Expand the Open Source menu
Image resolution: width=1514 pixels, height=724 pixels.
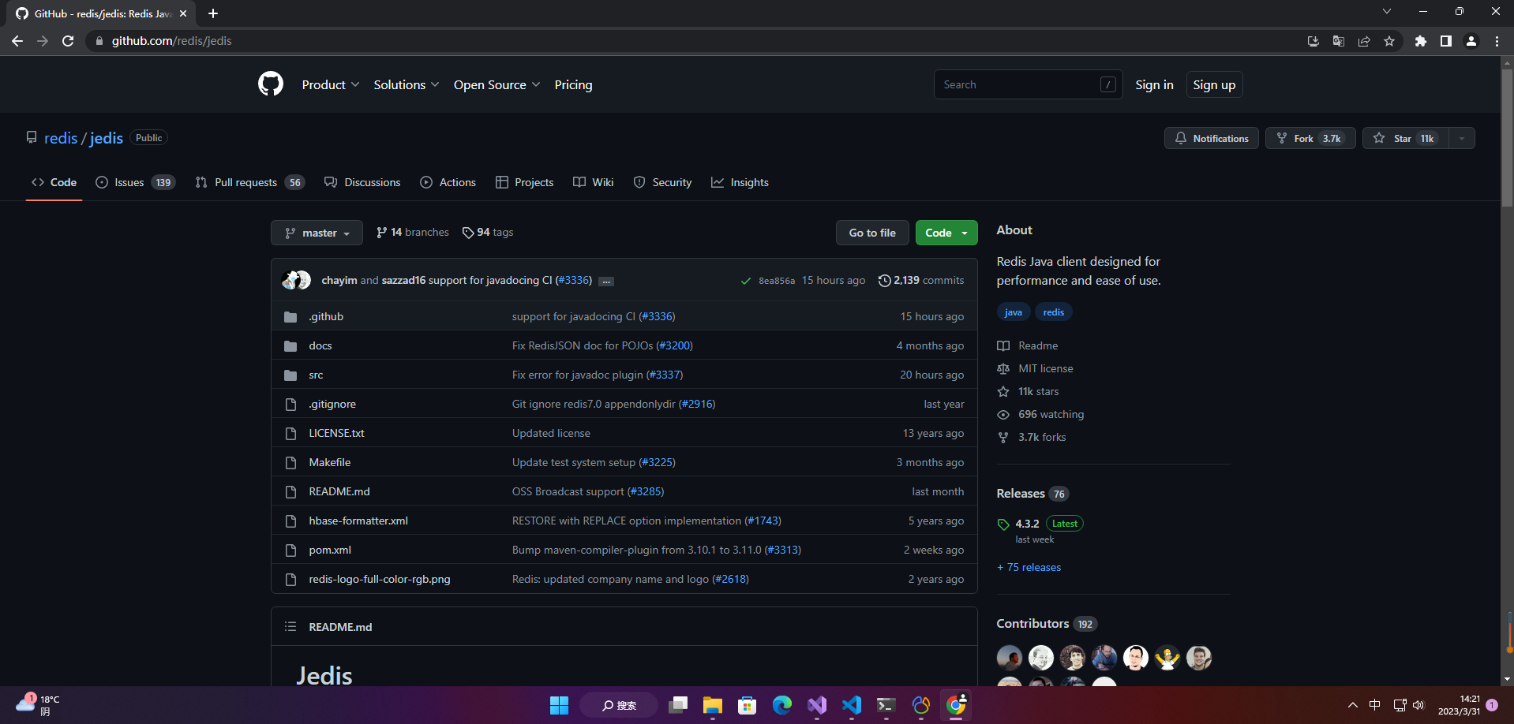click(497, 84)
